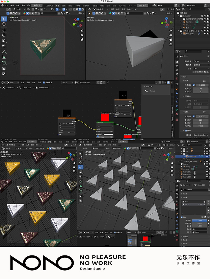
Task: Open Node menu in top node editor header
Action: pyautogui.click(x=39, y=82)
